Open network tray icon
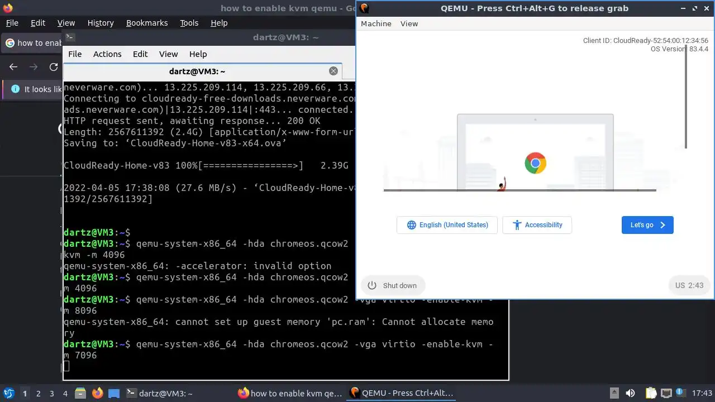This screenshot has height=402, width=715. pyautogui.click(x=666, y=393)
